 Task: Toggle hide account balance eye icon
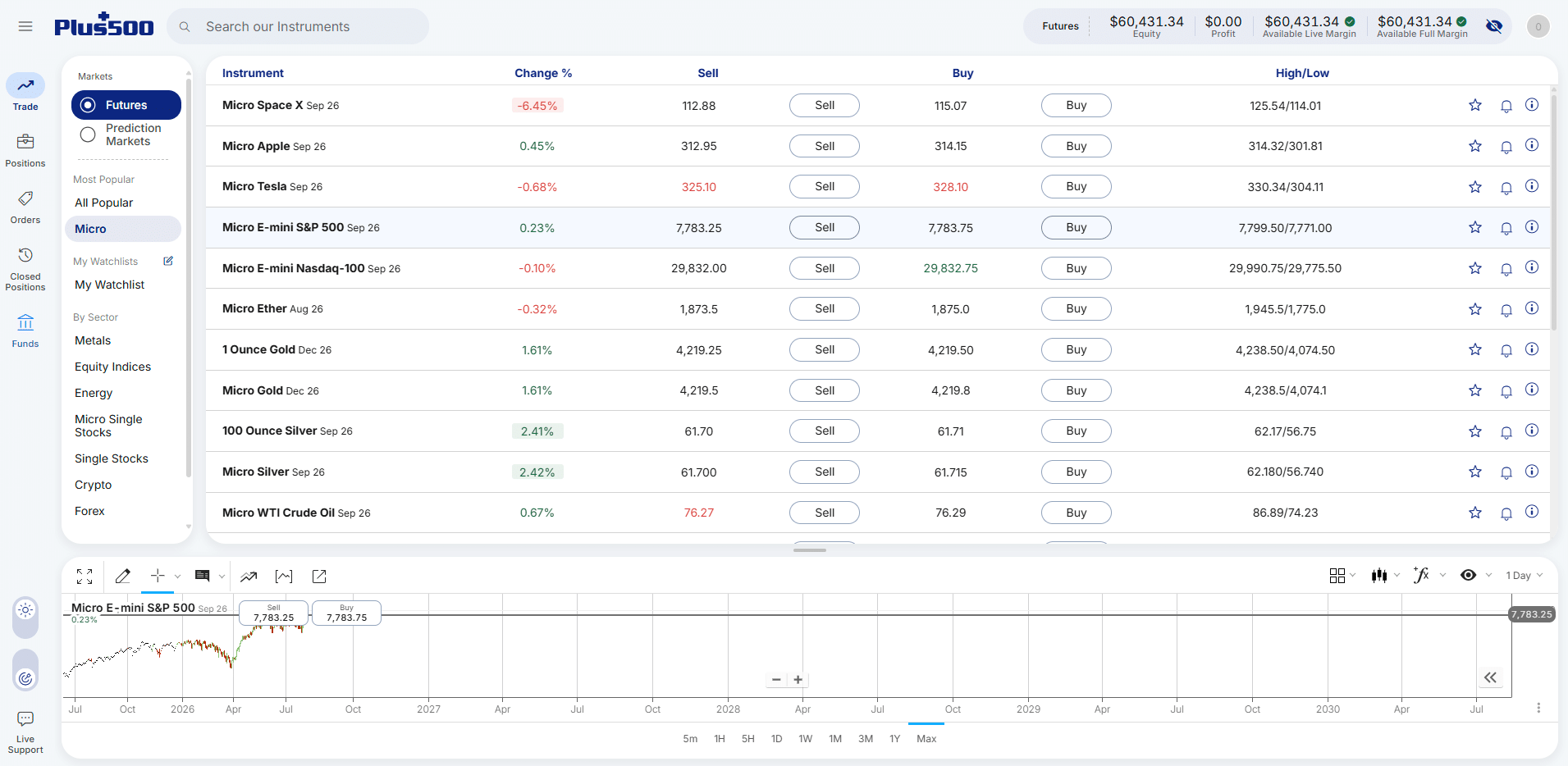1494,26
